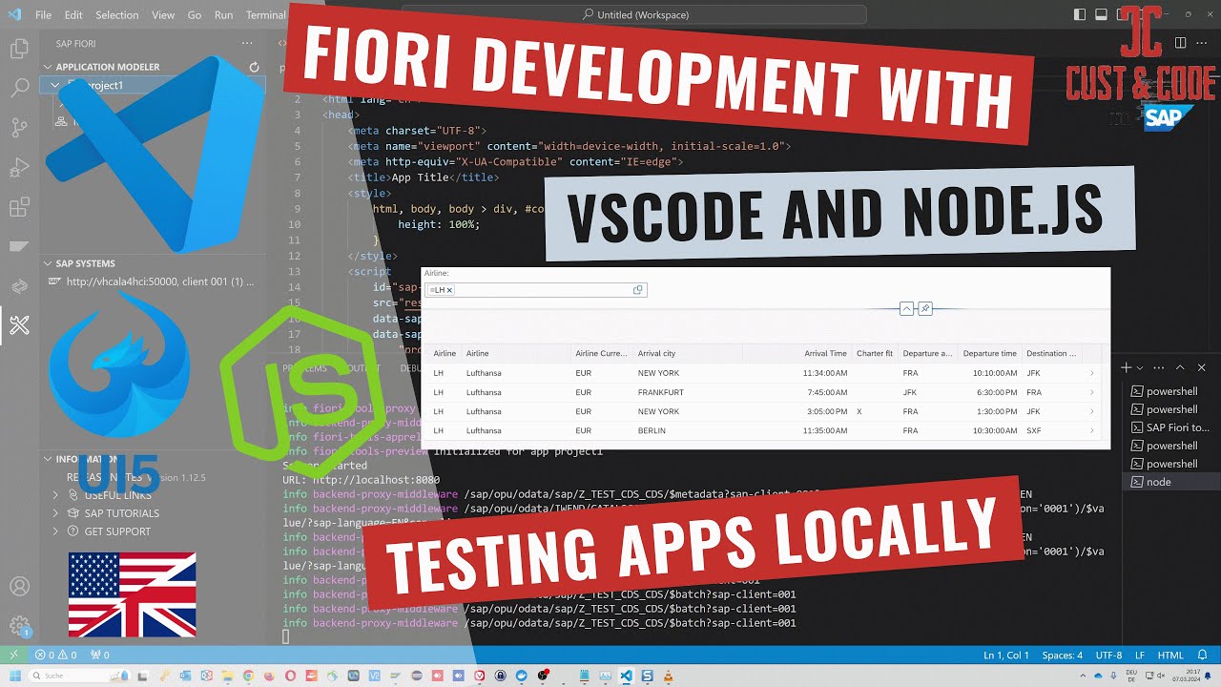This screenshot has width=1221, height=687.
Task: Open value help on Airline filter field
Action: [638, 290]
